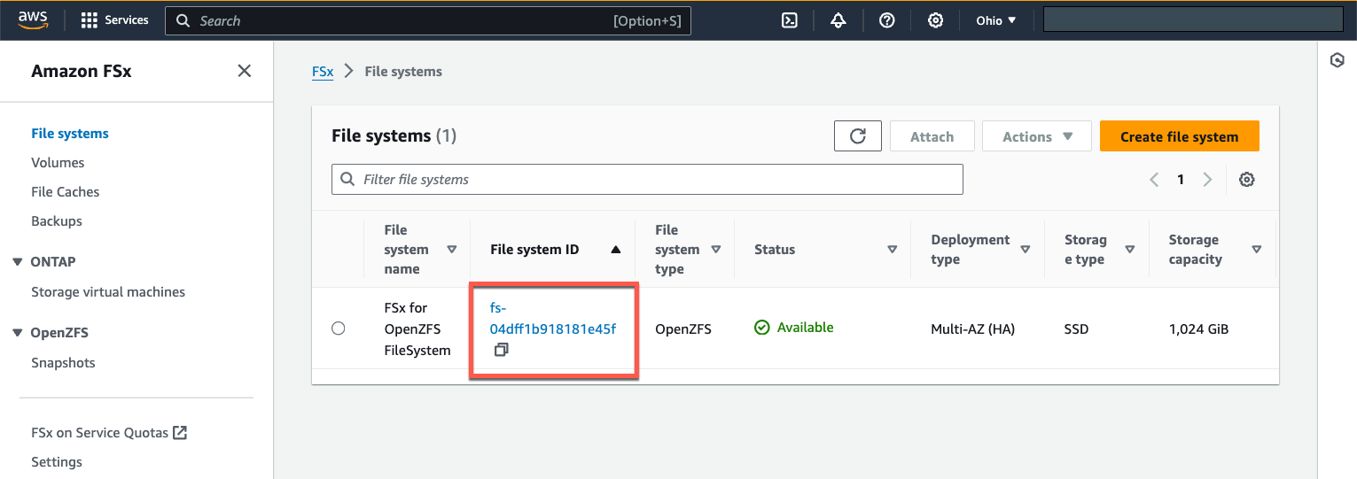Sort by File system ID column
The image size is (1357, 479).
pyautogui.click(x=616, y=250)
